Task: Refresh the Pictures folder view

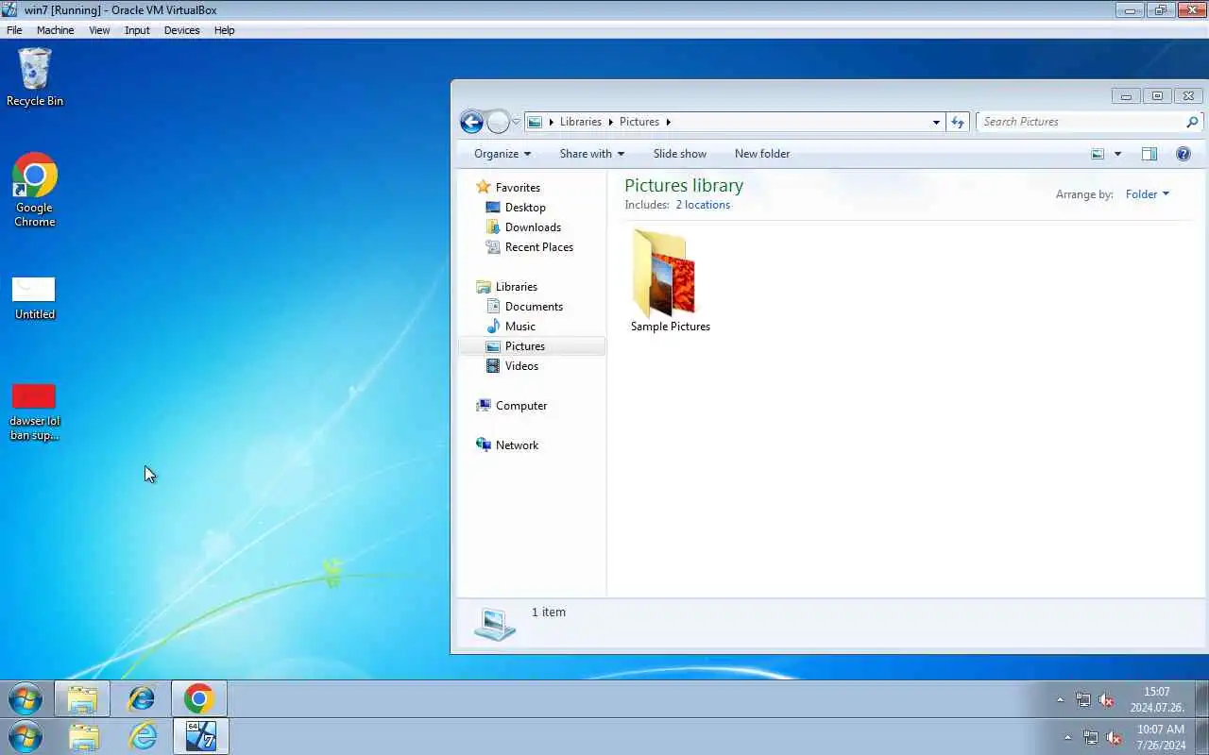Action: click(x=958, y=122)
